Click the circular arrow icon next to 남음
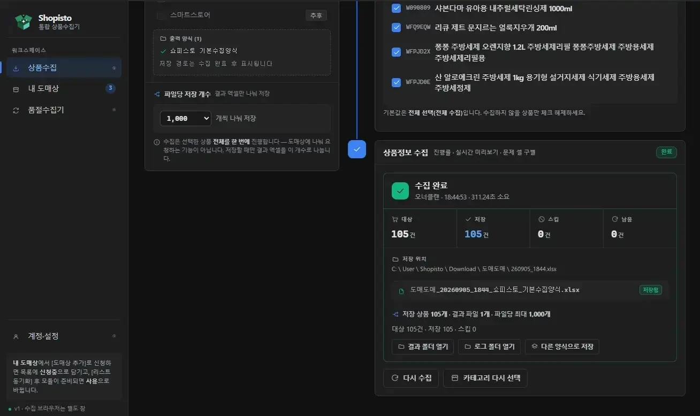Image resolution: width=700 pixels, height=416 pixels. 614,219
